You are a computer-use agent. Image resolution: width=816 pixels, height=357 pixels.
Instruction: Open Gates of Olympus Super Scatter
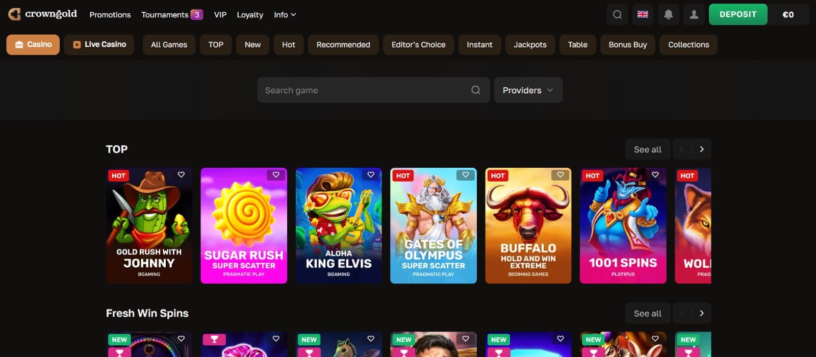pos(433,225)
